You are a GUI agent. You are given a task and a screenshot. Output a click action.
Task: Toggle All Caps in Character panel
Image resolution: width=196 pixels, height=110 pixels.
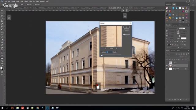173,42
